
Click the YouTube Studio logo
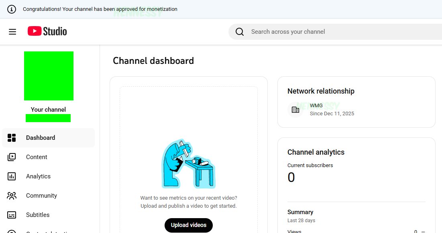pos(47,31)
